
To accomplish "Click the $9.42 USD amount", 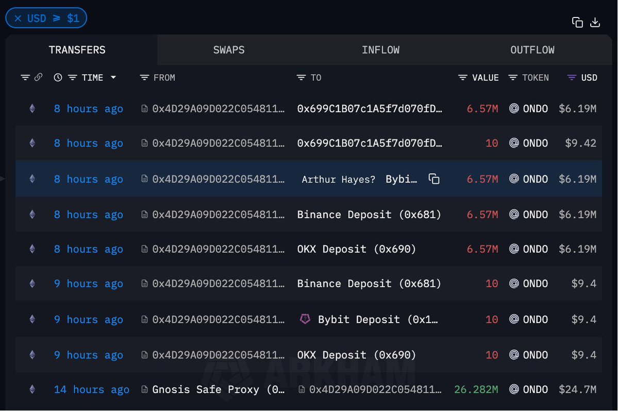I will (580, 143).
